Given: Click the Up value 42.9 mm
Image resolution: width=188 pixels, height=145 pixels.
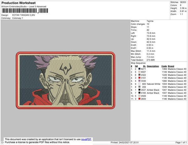Looking at the screenshot, I should [151, 39].
